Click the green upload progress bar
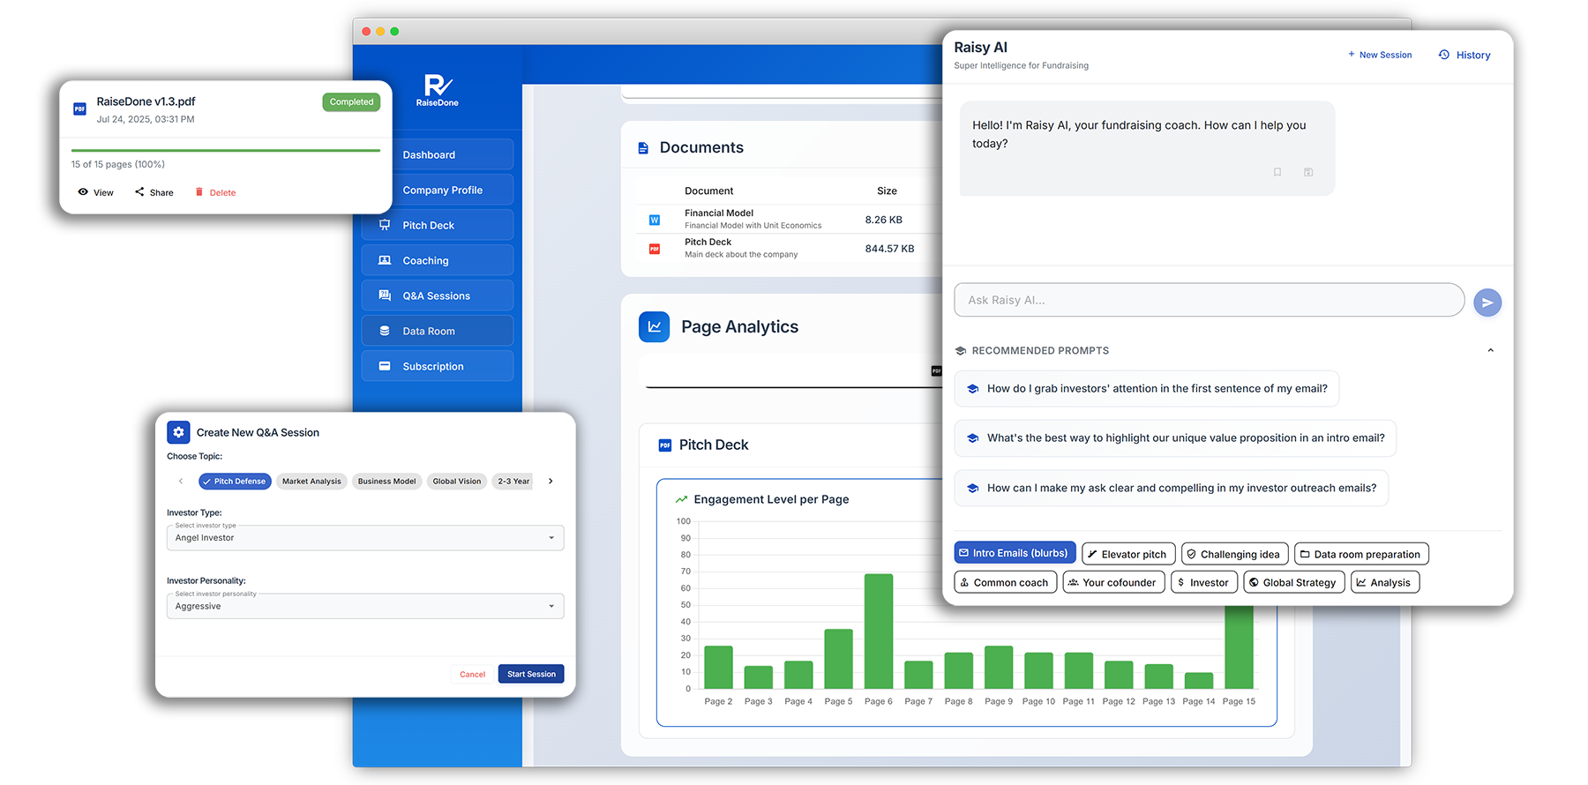Viewport: 1588px width, 785px height. (225, 151)
